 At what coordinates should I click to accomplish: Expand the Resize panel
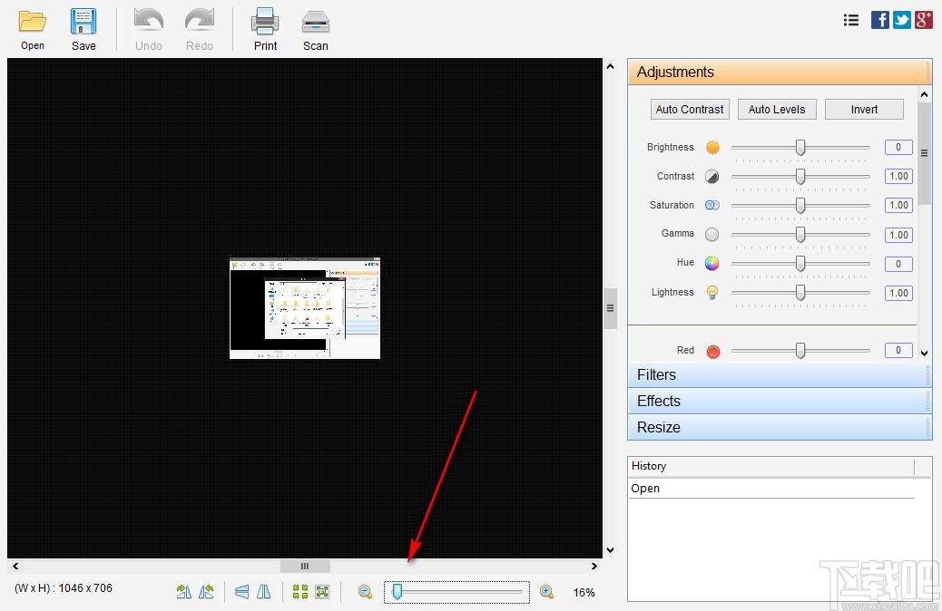click(780, 427)
